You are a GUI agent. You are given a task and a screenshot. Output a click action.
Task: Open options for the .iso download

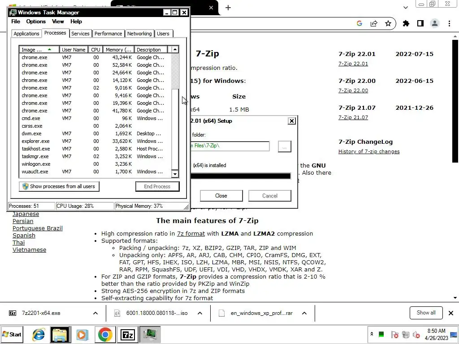point(200,313)
